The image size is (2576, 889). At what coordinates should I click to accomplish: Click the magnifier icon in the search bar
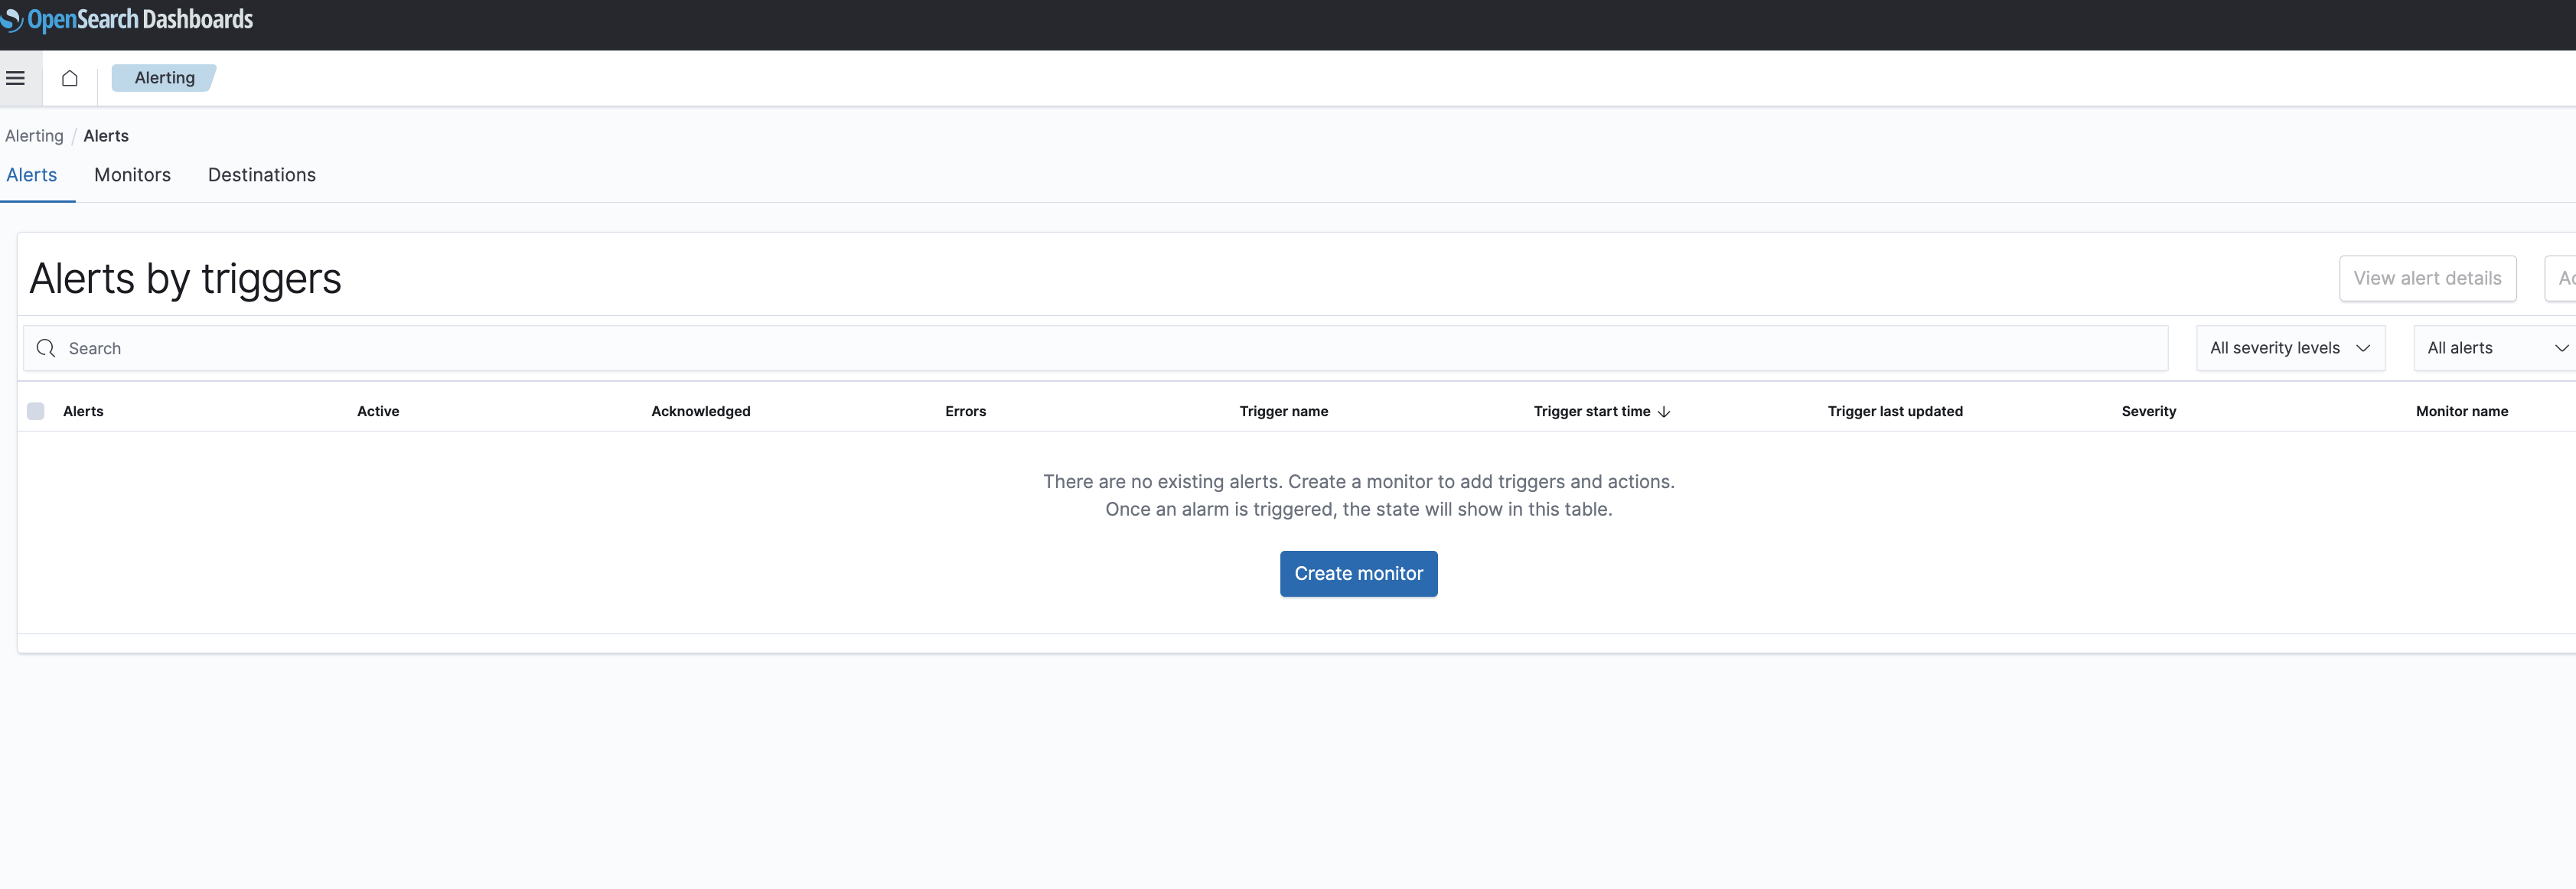coord(46,348)
